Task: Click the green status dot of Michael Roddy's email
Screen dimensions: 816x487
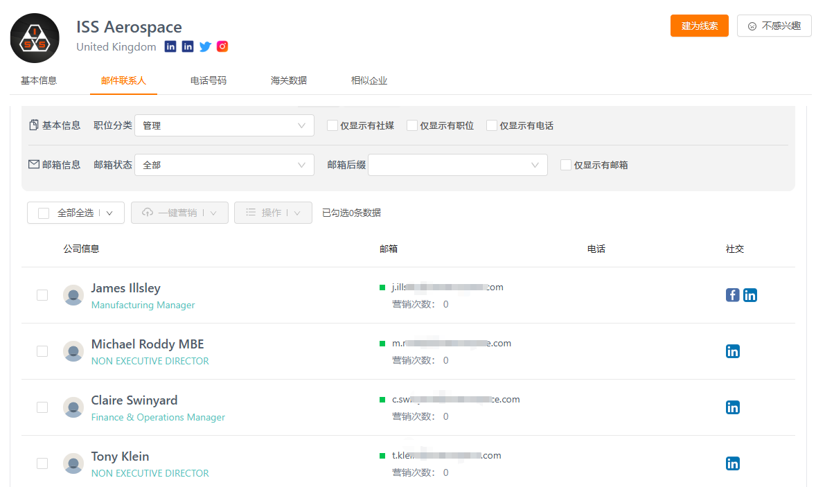Action: (382, 344)
